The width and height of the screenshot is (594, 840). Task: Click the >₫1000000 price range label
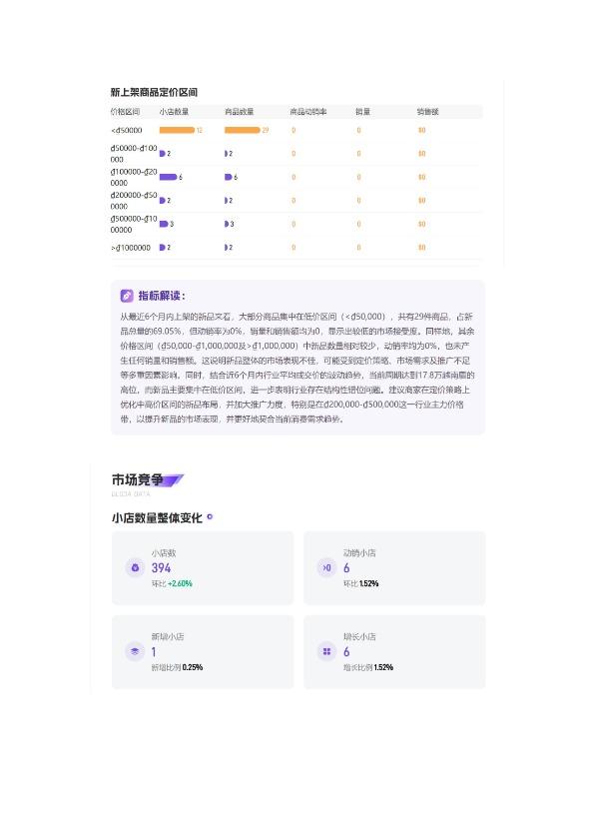(131, 248)
